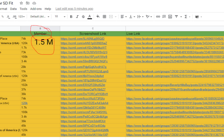Open link scrnli.com/1UzVwVK114w1XP
This screenshot has height=140, width=224.
[x=84, y=135]
